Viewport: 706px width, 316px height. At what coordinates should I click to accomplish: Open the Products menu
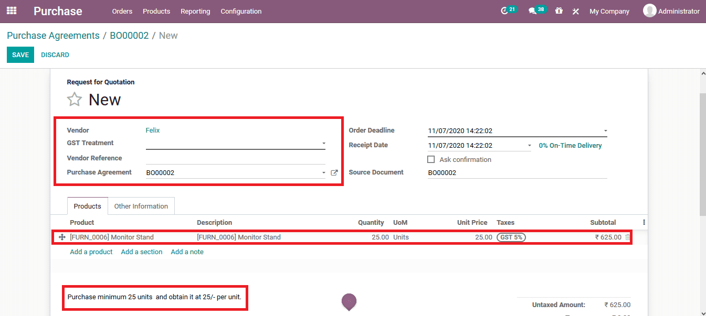pyautogui.click(x=156, y=11)
